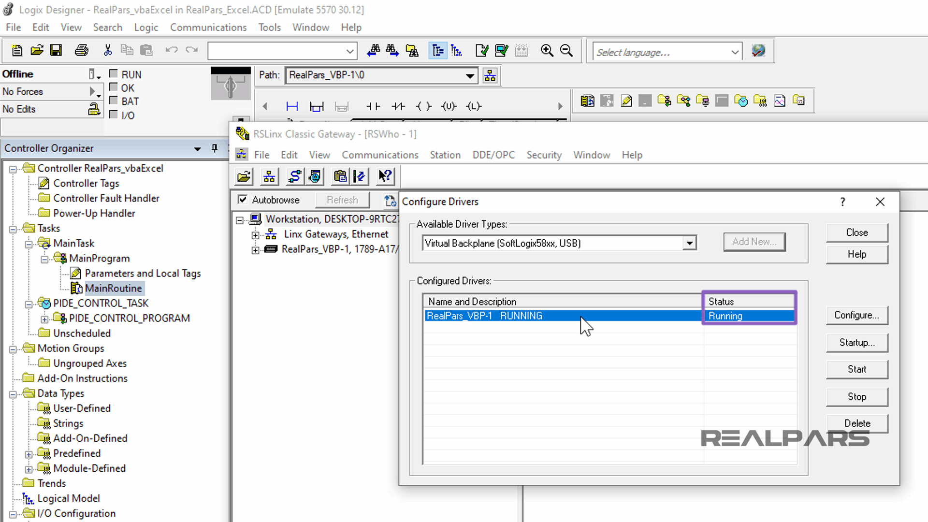Image resolution: width=928 pixels, height=522 pixels.
Task: Click the Zoom Out magnifier icon
Action: (x=566, y=50)
